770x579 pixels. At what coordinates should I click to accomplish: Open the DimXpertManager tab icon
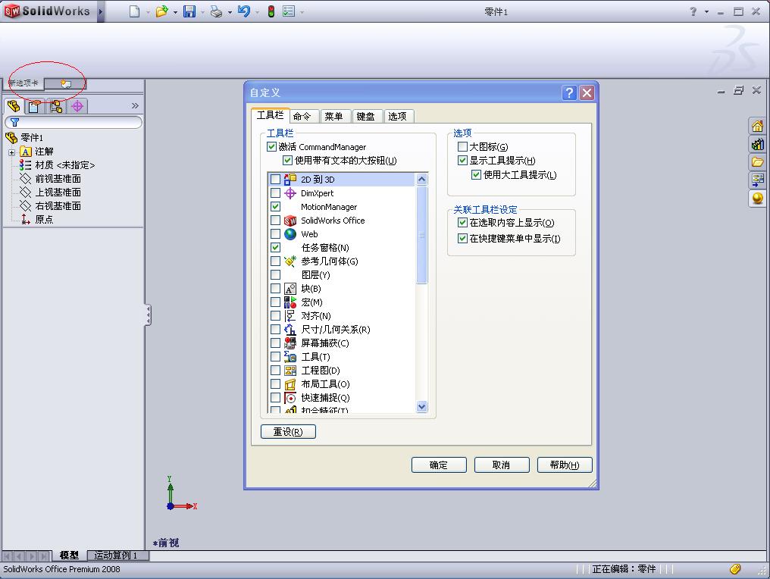point(77,106)
